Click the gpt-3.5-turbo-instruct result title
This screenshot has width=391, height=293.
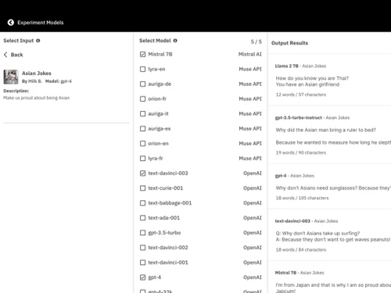[x=299, y=118]
